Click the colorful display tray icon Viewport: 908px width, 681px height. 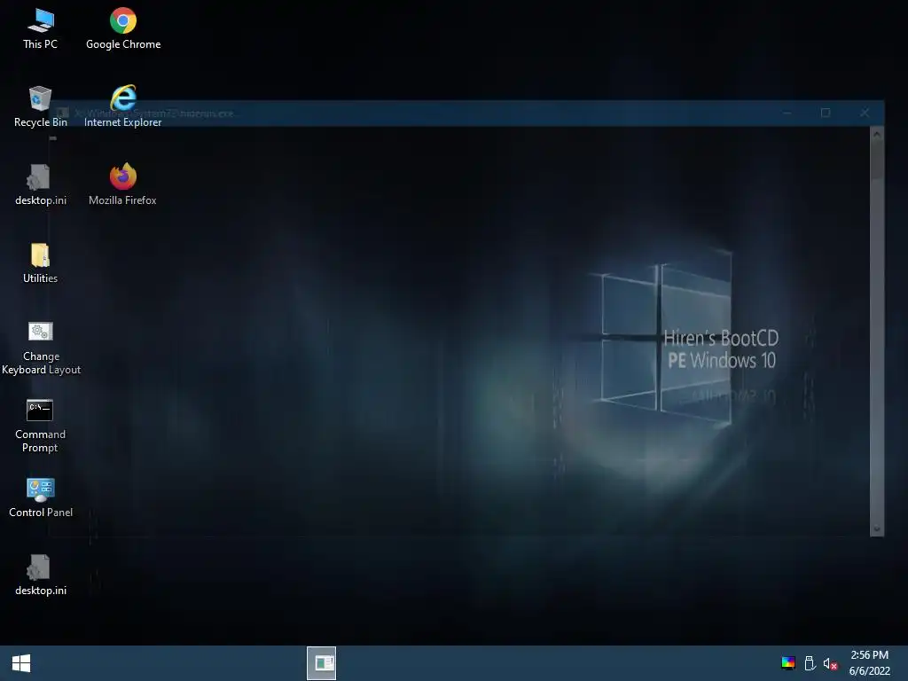click(787, 663)
